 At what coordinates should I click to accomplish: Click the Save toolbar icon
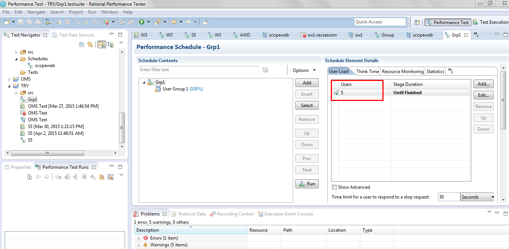coord(20,22)
